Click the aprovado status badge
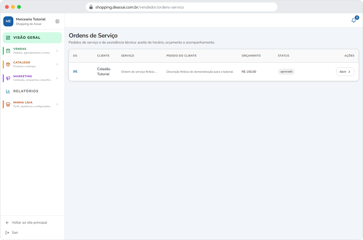Viewport: 363px width, 240px height. (x=286, y=72)
